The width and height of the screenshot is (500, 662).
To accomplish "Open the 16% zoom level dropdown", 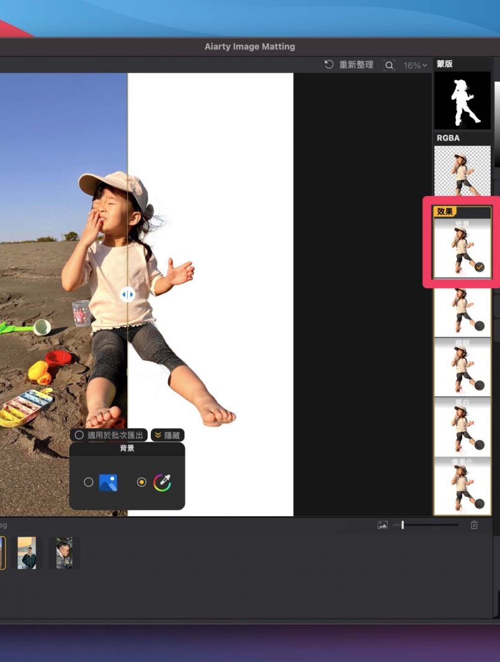I will click(x=415, y=65).
